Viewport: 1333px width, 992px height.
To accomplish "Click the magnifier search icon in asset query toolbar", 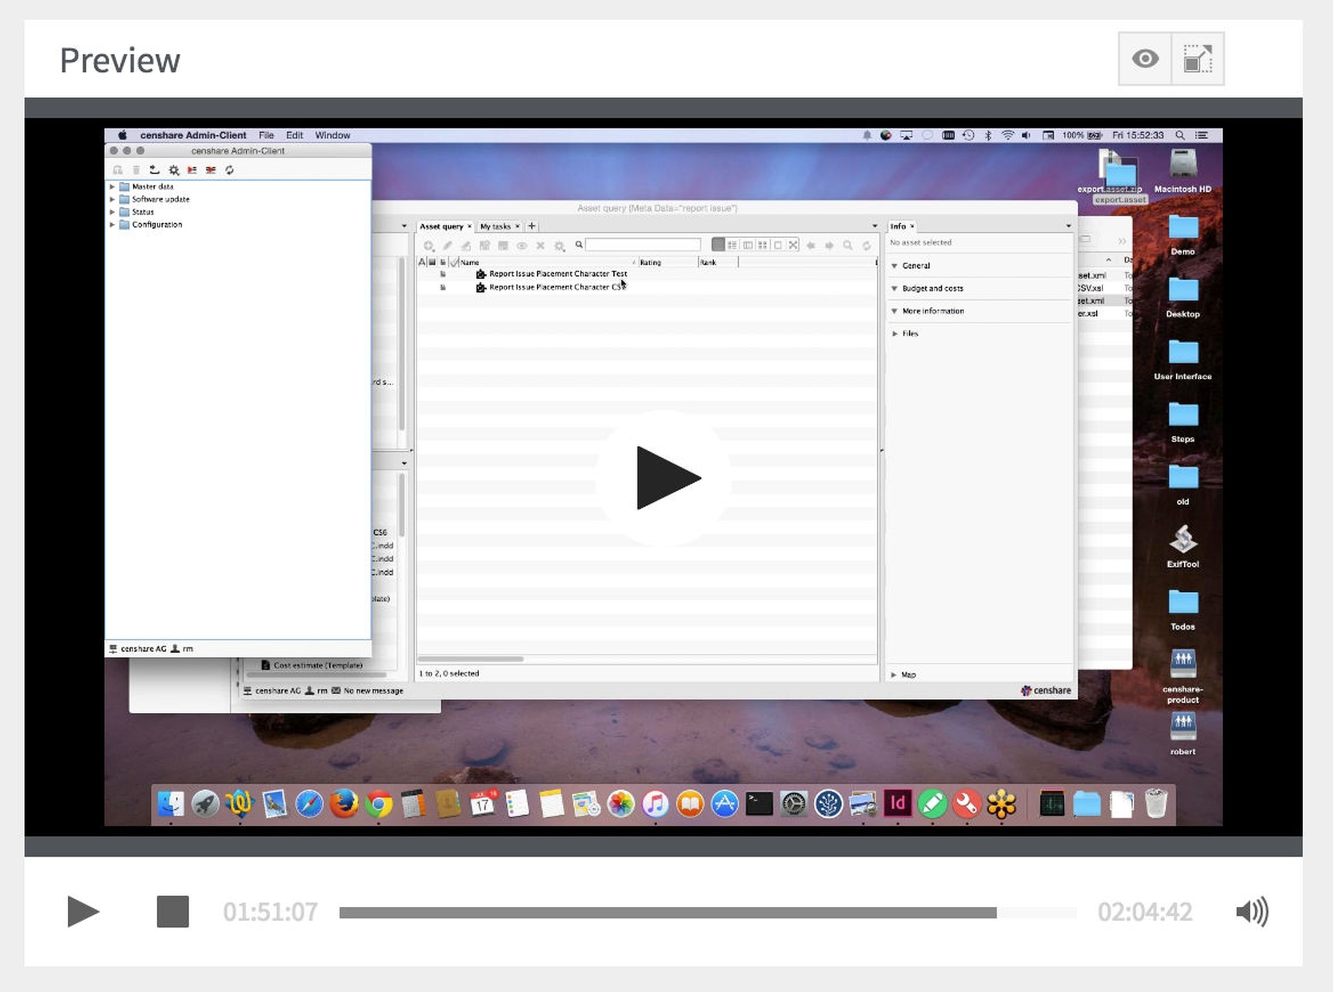I will pyautogui.click(x=579, y=245).
